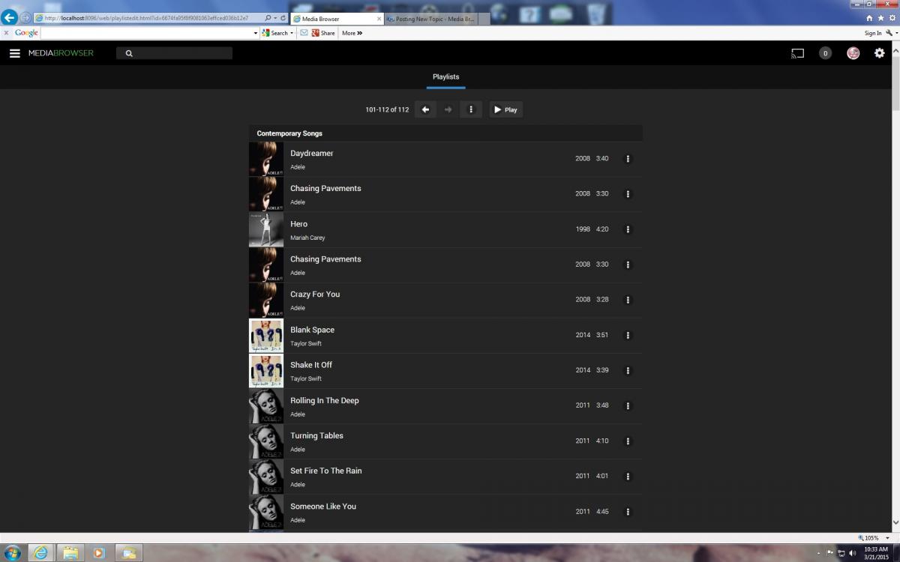
Task: Open the user profile avatar
Action: [853, 53]
